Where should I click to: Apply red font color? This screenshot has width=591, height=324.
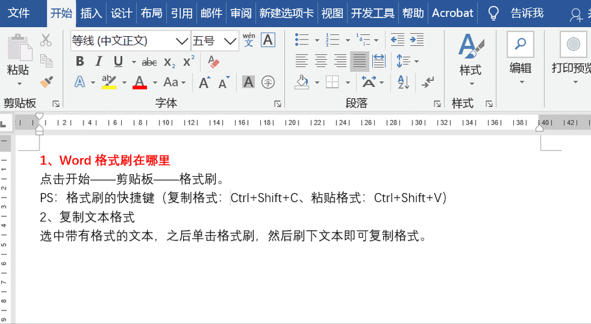tap(140, 82)
